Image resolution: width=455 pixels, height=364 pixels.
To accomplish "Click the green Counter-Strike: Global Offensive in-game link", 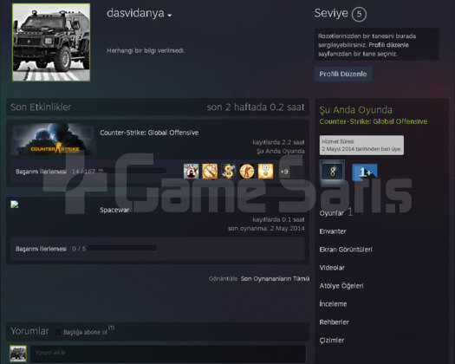I will [x=374, y=121].
